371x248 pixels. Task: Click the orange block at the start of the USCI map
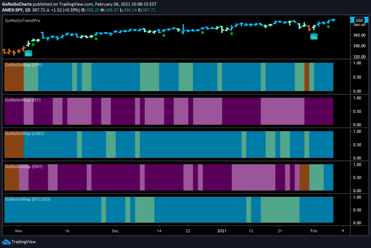coord(14,145)
